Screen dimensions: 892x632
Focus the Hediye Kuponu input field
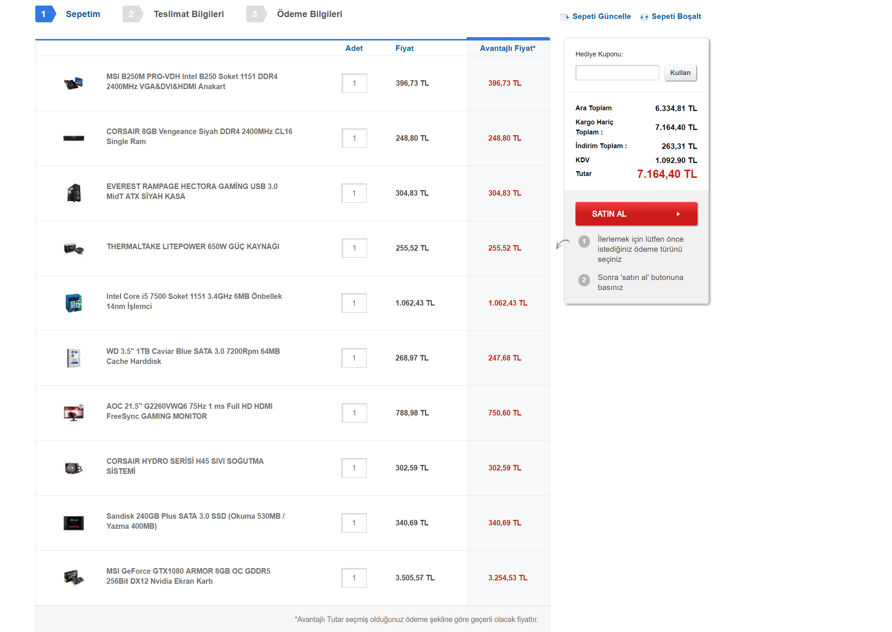[x=617, y=73]
